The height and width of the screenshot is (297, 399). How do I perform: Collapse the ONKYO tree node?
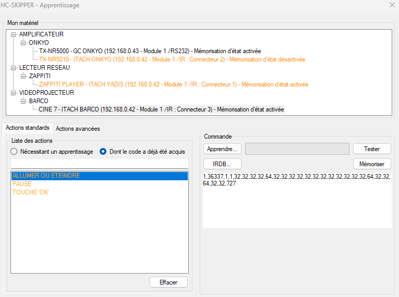click(x=23, y=43)
